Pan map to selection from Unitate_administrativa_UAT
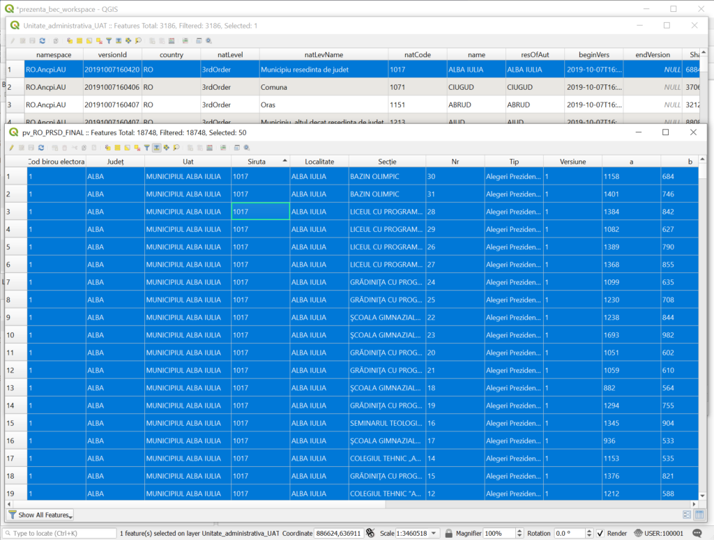714x540 pixels. pyautogui.click(x=128, y=41)
